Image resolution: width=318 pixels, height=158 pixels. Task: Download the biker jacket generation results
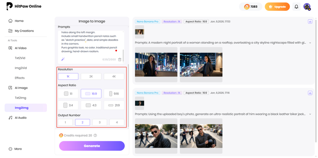pos(310,93)
